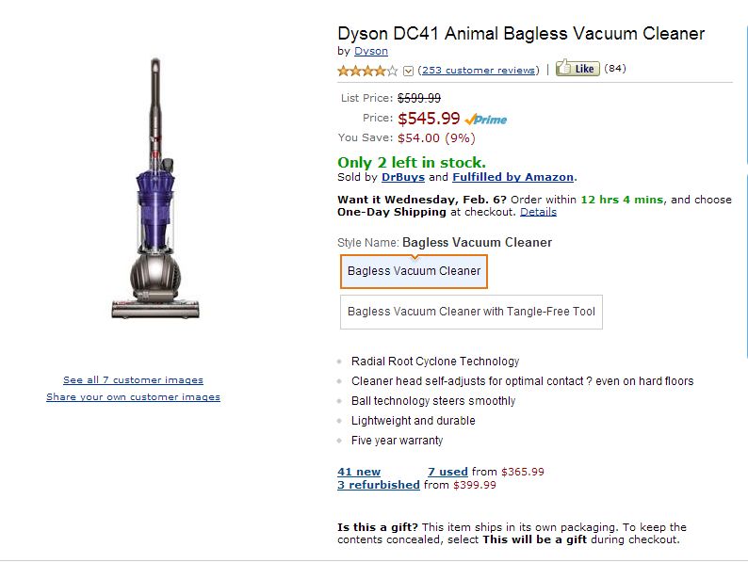Open the 3 refurbished offers link
Screen dimensions: 748x563
[x=379, y=485]
